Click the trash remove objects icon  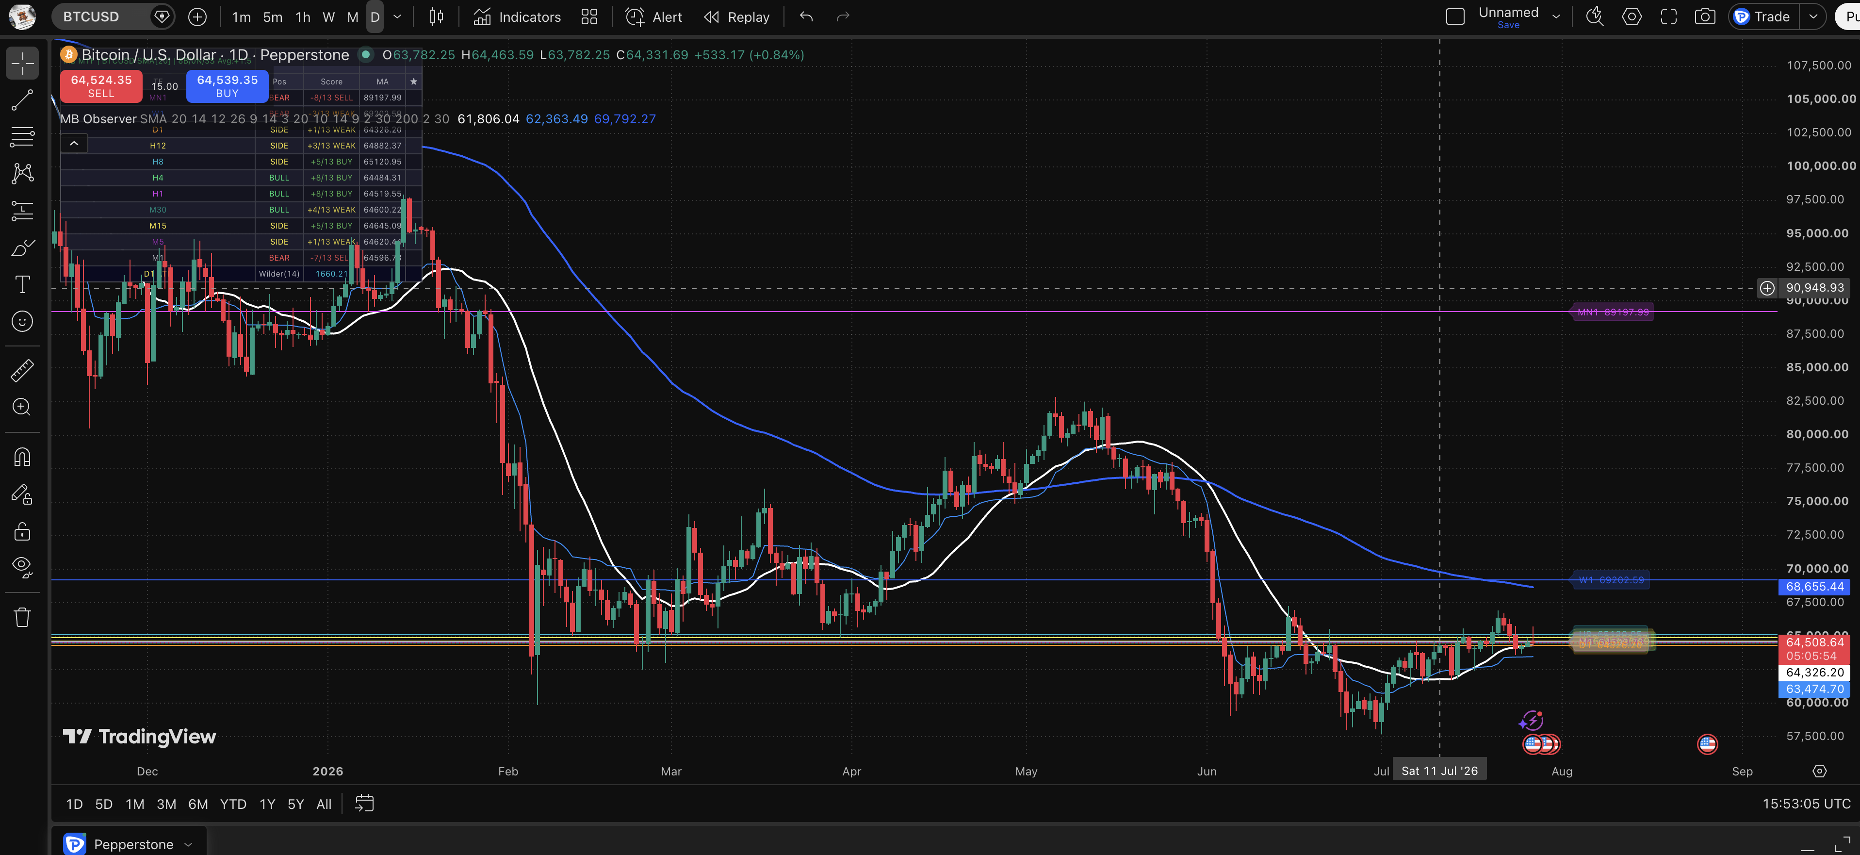(22, 617)
